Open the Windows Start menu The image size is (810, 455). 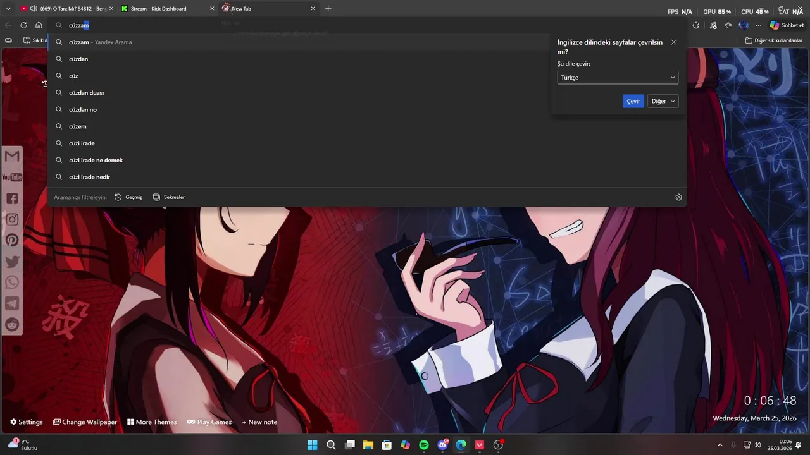pyautogui.click(x=312, y=445)
